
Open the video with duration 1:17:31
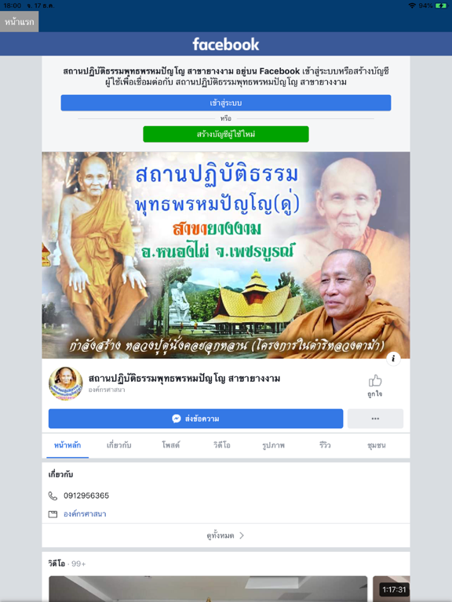pyautogui.click(x=392, y=589)
